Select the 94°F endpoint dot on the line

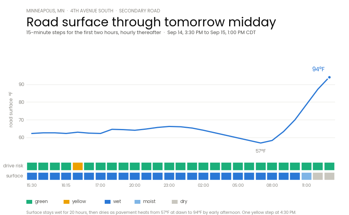point(329,77)
